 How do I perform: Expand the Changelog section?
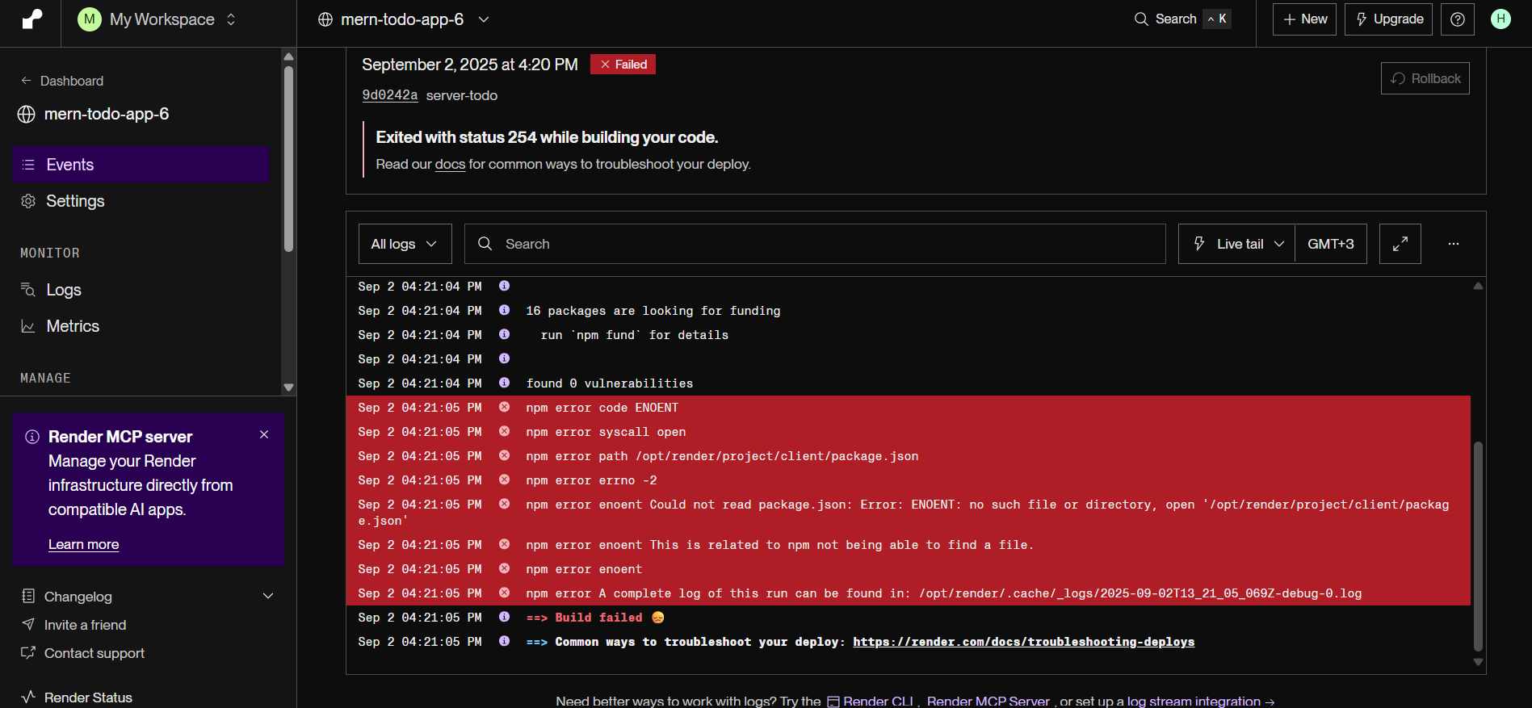tap(268, 597)
